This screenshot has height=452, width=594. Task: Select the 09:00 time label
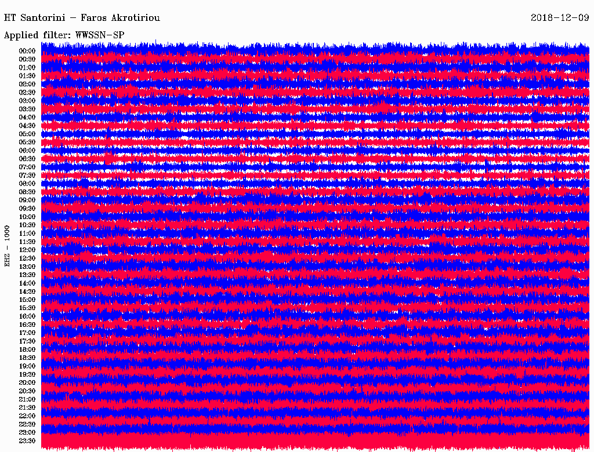point(27,201)
